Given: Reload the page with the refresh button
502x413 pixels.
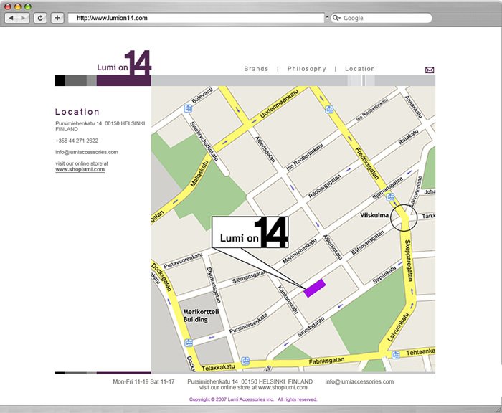Looking at the screenshot, I should (x=40, y=18).
